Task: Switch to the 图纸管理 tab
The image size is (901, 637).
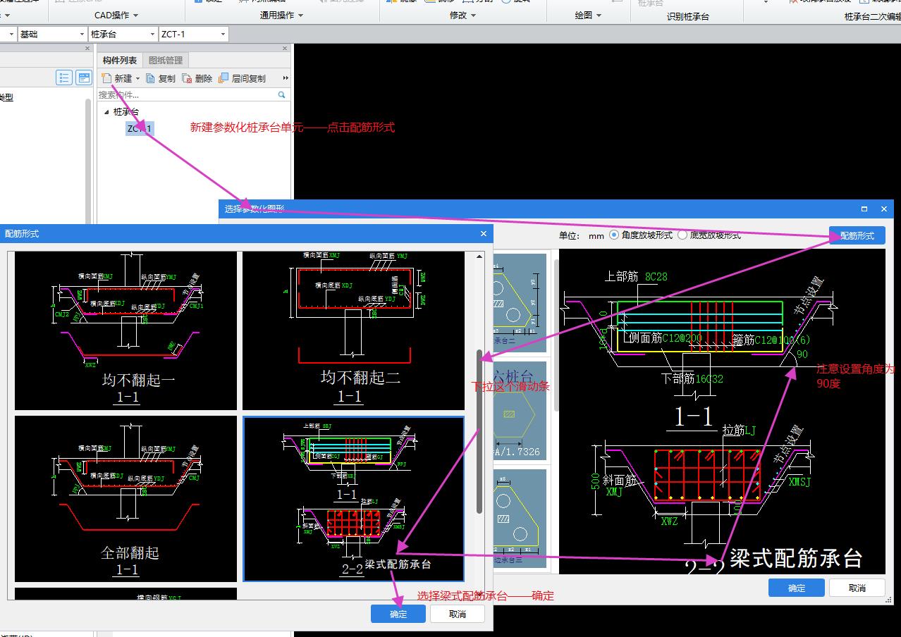Action: coord(165,61)
